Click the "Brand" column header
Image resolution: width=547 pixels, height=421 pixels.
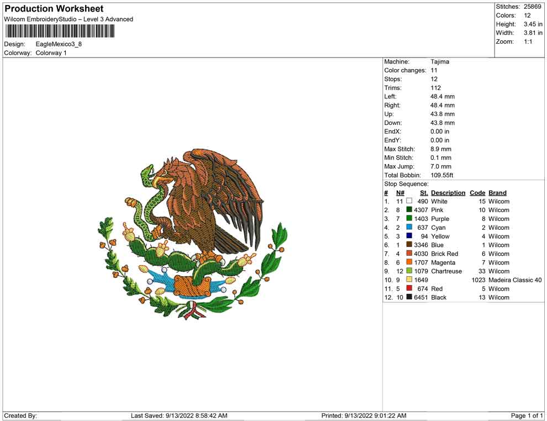pos(497,193)
